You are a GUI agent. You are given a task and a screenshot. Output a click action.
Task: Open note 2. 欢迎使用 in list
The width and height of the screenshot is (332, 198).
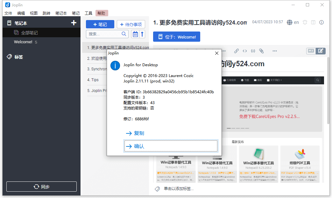coord(97,59)
